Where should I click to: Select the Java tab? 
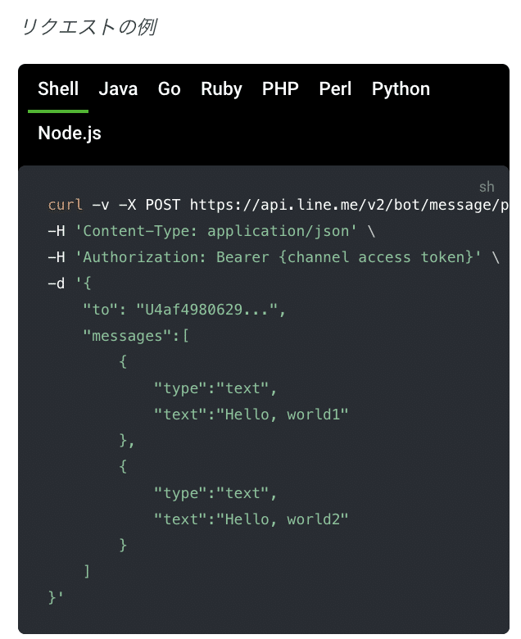pyautogui.click(x=118, y=89)
